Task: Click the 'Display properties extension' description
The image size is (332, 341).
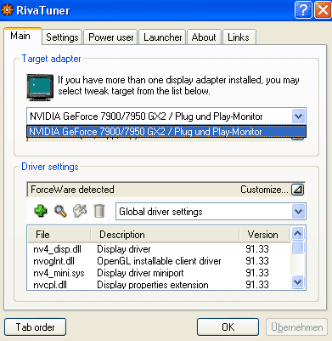Action: click(x=153, y=285)
